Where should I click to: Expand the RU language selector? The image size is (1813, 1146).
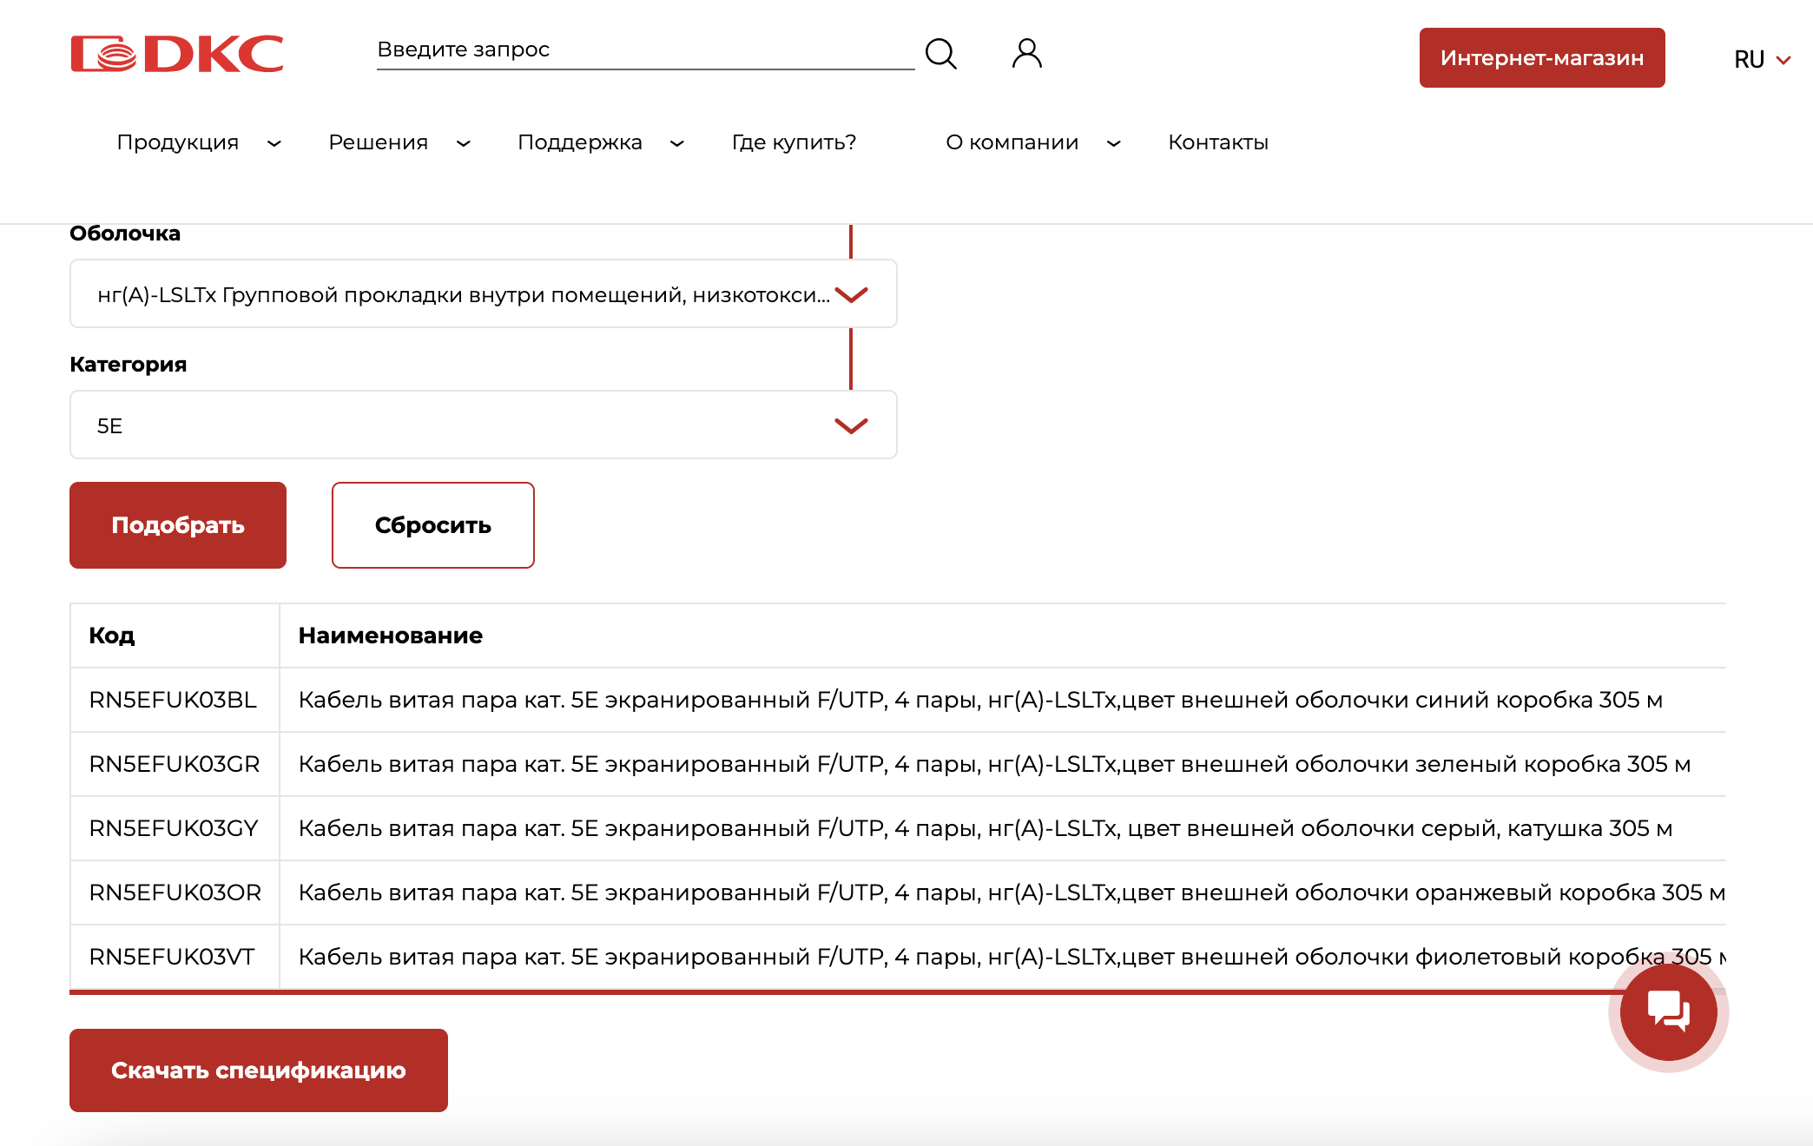(1762, 59)
